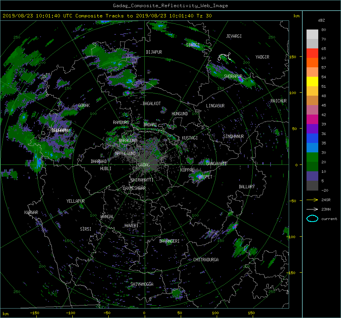Click the HAVERI city label
The image size is (341, 318).
point(131,226)
